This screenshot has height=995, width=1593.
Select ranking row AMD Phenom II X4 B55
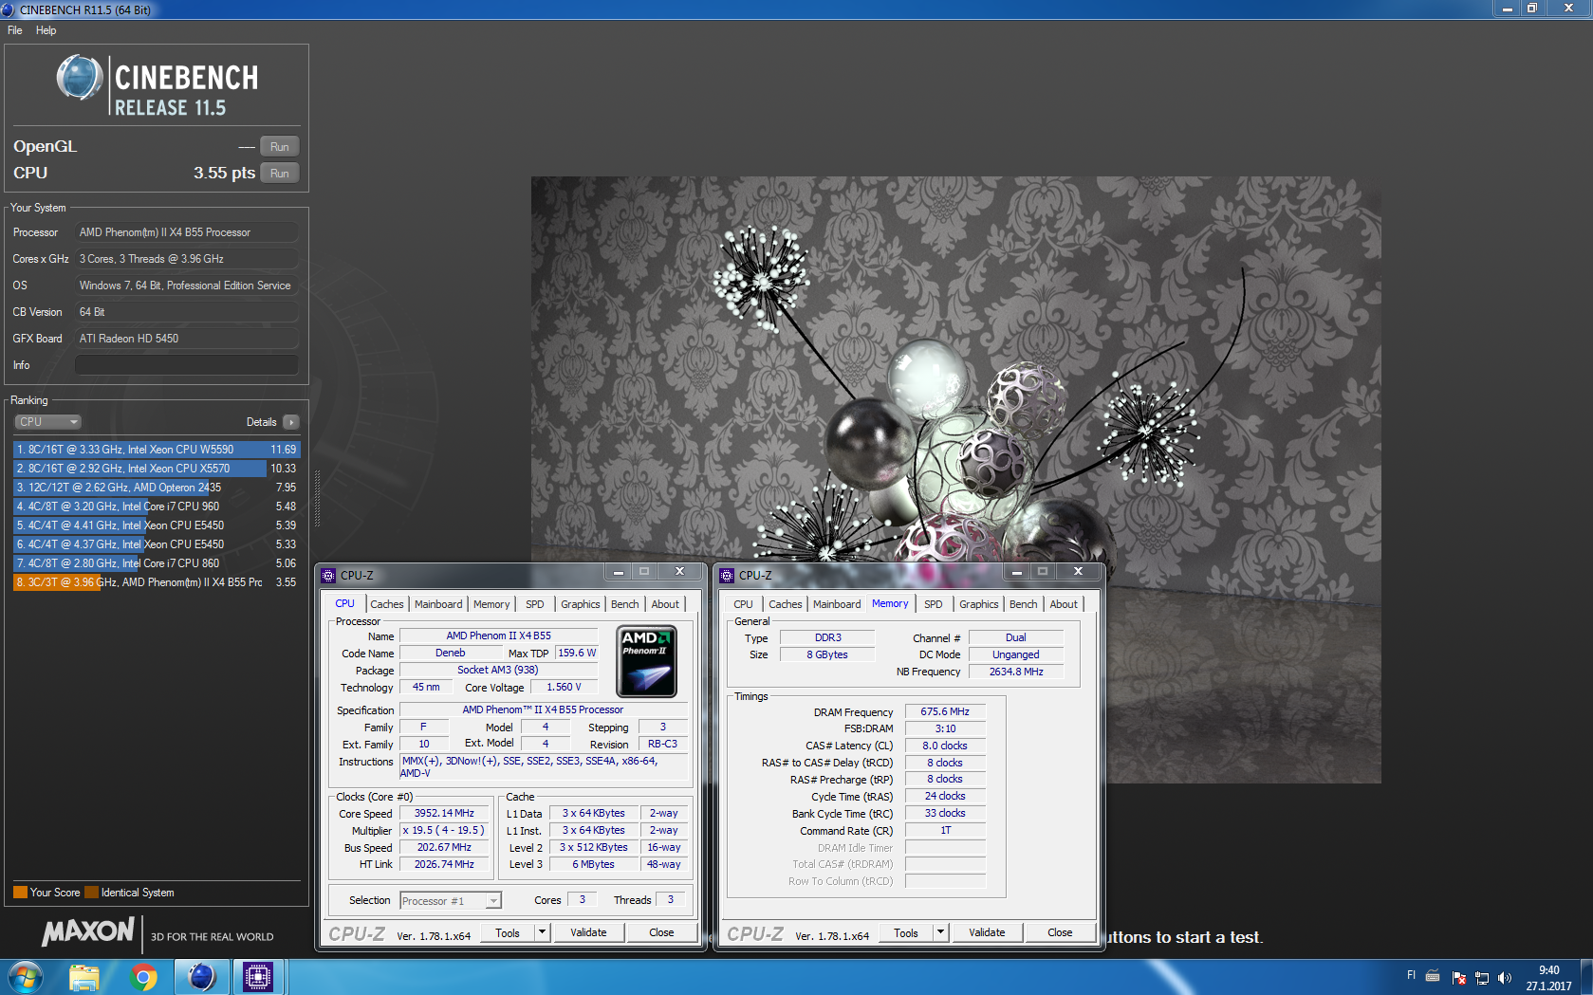coord(157,582)
